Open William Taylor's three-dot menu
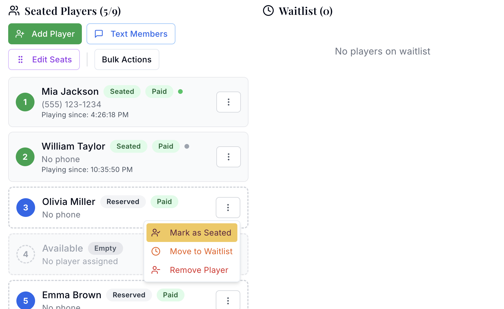504x309 pixels. pyautogui.click(x=228, y=157)
